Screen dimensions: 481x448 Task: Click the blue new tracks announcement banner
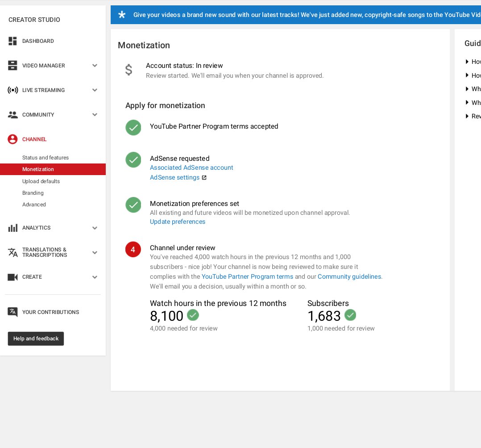(296, 15)
